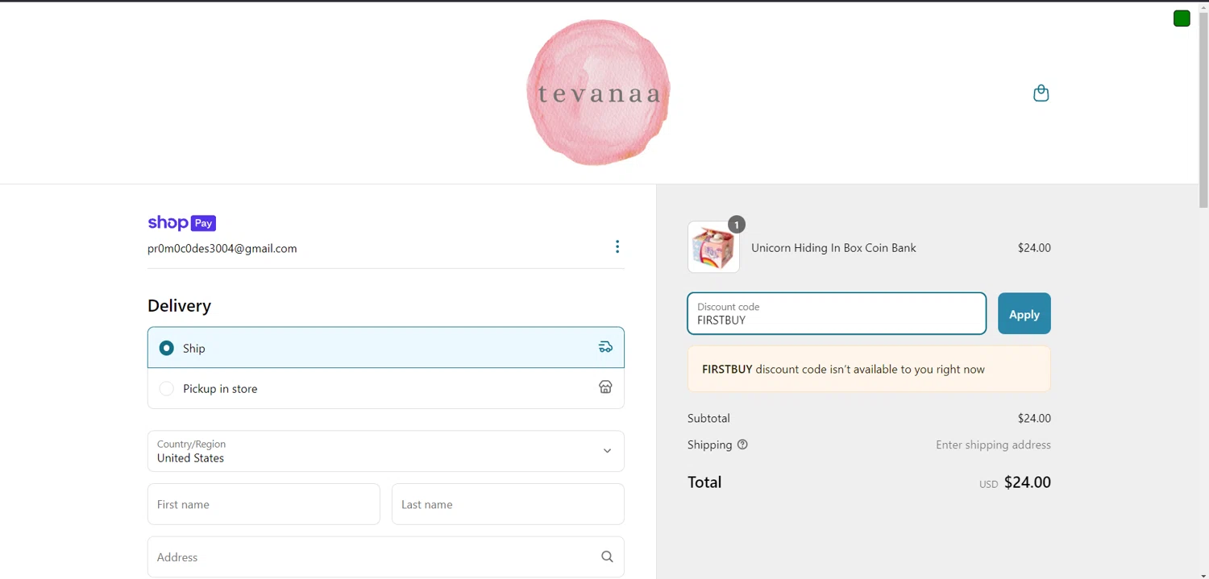
Task: Click the storefront icon on Pickup in store
Action: pos(605,387)
